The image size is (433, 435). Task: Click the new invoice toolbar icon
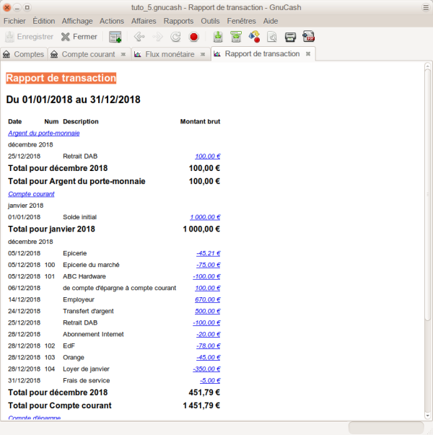click(115, 37)
